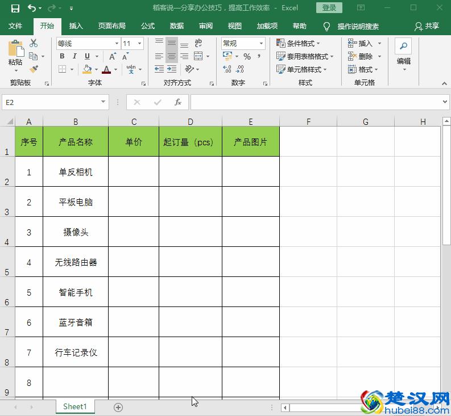
Task: Open the 字体 font dialog launcher
Action: pos(143,83)
